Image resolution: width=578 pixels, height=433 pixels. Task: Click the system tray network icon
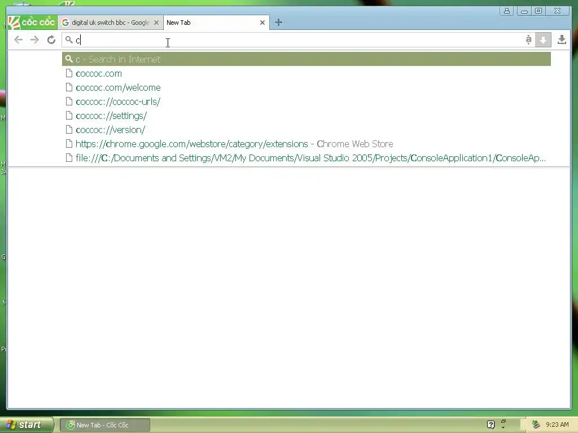[536, 425]
